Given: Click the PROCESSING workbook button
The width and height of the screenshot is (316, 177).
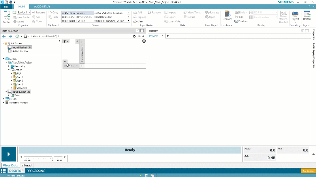Looking at the screenshot, I should [x=36, y=171].
